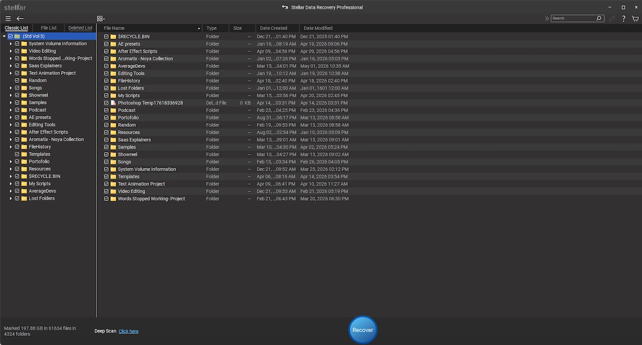Click the $RECYCLE.BIN folder icon in file list
This screenshot has height=345, width=642.
coord(113,36)
